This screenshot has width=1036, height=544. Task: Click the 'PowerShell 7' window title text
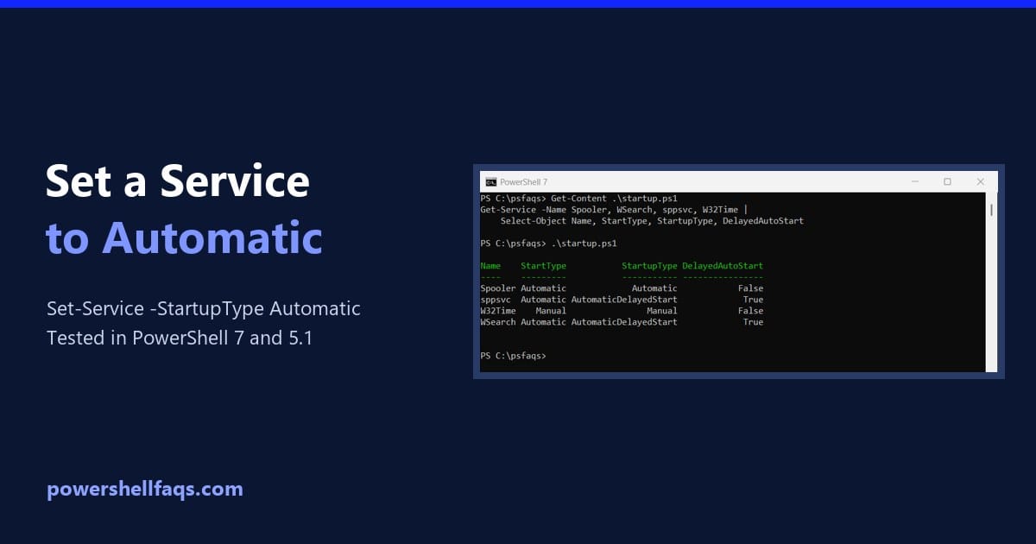[x=524, y=182]
